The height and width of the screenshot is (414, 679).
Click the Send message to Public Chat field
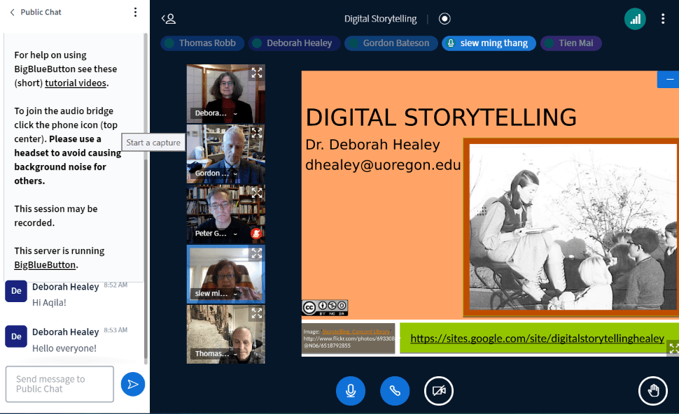[x=59, y=384]
